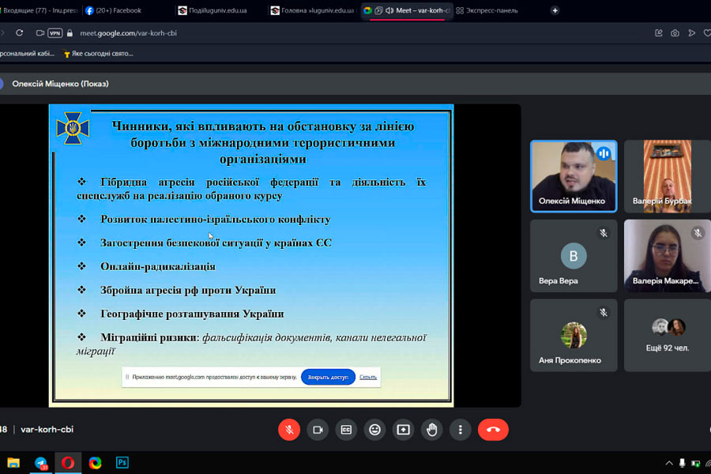Click muted mic icon on Валерія Макаре tile
Image resolution: width=711 pixels, height=474 pixels.
698,233
